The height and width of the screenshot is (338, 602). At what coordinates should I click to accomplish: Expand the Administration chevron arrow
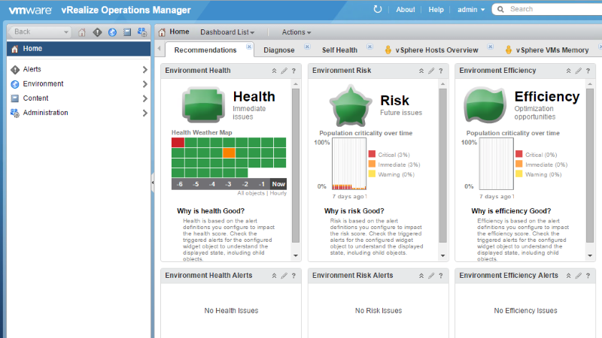tap(144, 113)
